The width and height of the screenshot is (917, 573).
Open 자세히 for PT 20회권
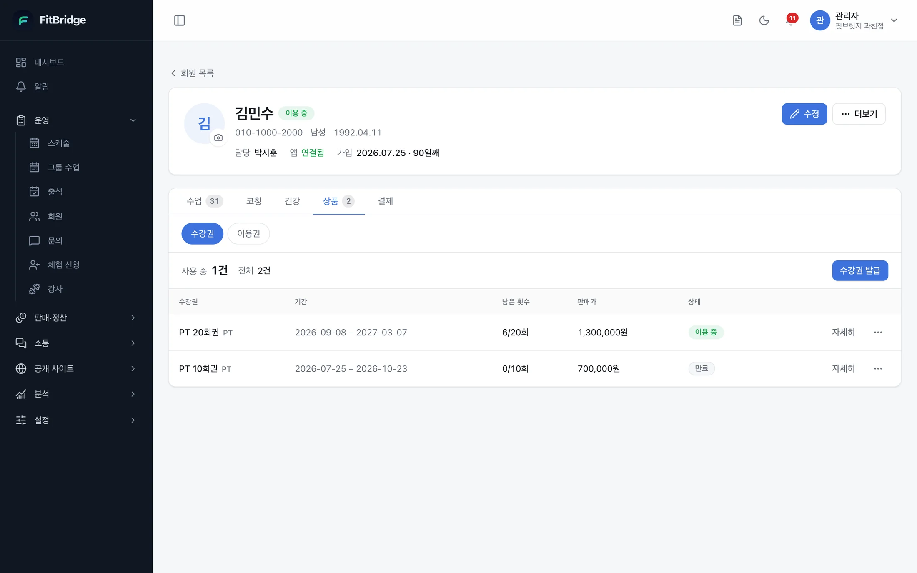click(x=843, y=332)
